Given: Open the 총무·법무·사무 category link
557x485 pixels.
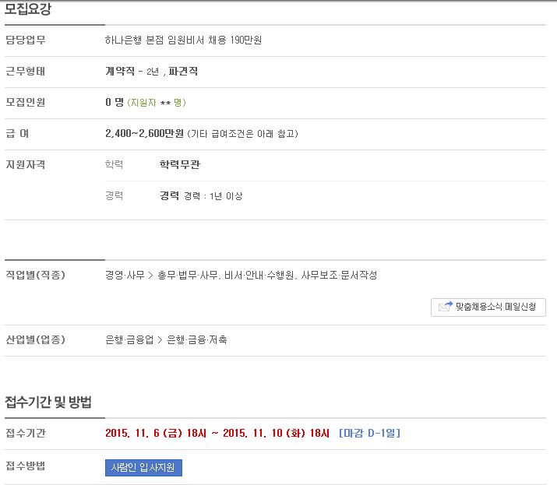Looking at the screenshot, I should pos(189,275).
